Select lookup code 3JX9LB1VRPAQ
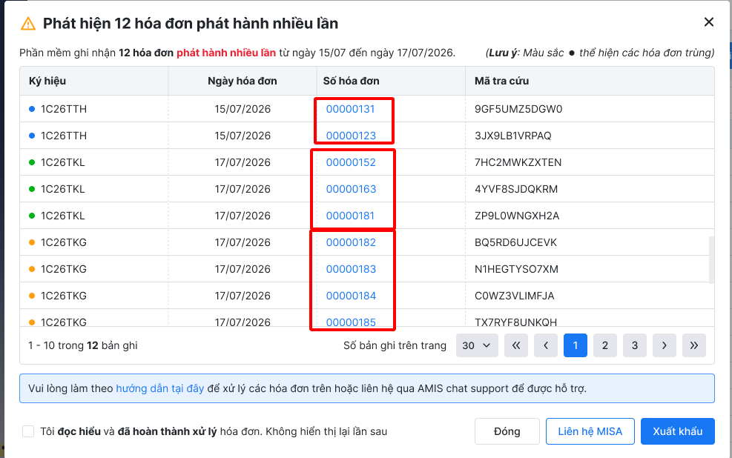This screenshot has height=458, width=732. [x=512, y=136]
